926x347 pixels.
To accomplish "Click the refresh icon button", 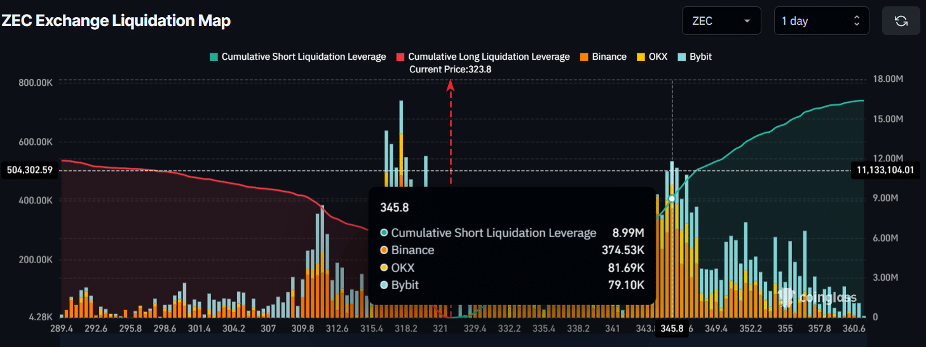I will pos(901,21).
